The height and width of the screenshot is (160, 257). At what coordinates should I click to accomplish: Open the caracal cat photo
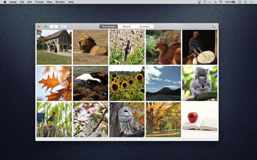[164, 47]
